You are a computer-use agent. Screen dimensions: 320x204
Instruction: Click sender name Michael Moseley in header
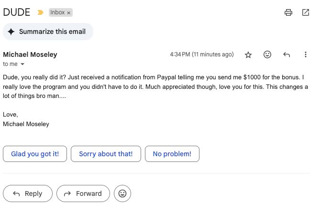click(30, 54)
